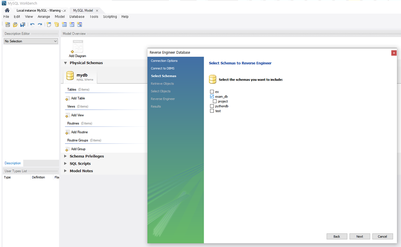Click the Retrieve Objects wizard step
Image resolution: width=401 pixels, height=247 pixels.
click(x=162, y=84)
